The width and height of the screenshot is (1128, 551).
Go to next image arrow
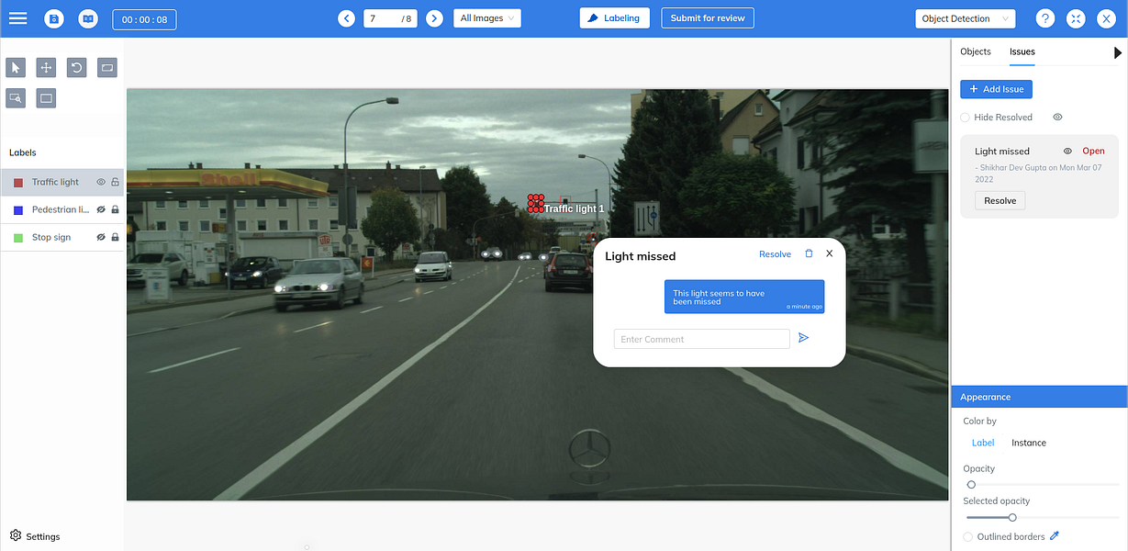click(434, 18)
